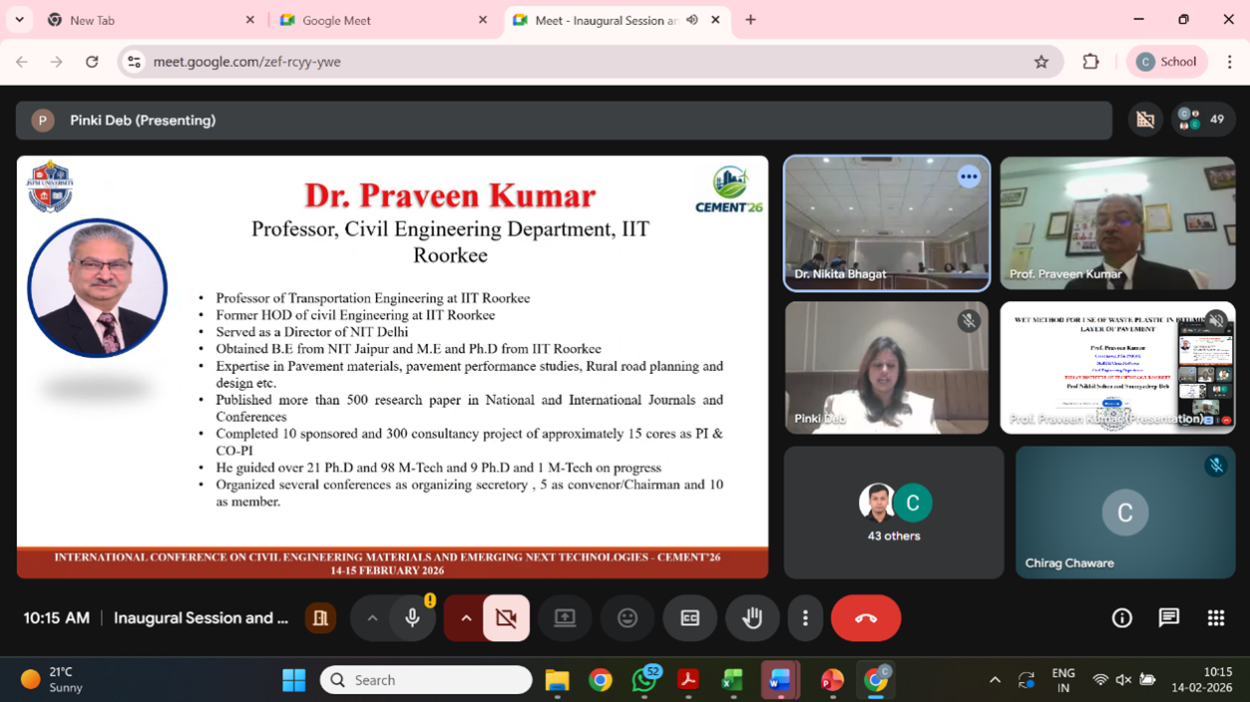
Task: Go back in browser history
Action: (x=22, y=62)
